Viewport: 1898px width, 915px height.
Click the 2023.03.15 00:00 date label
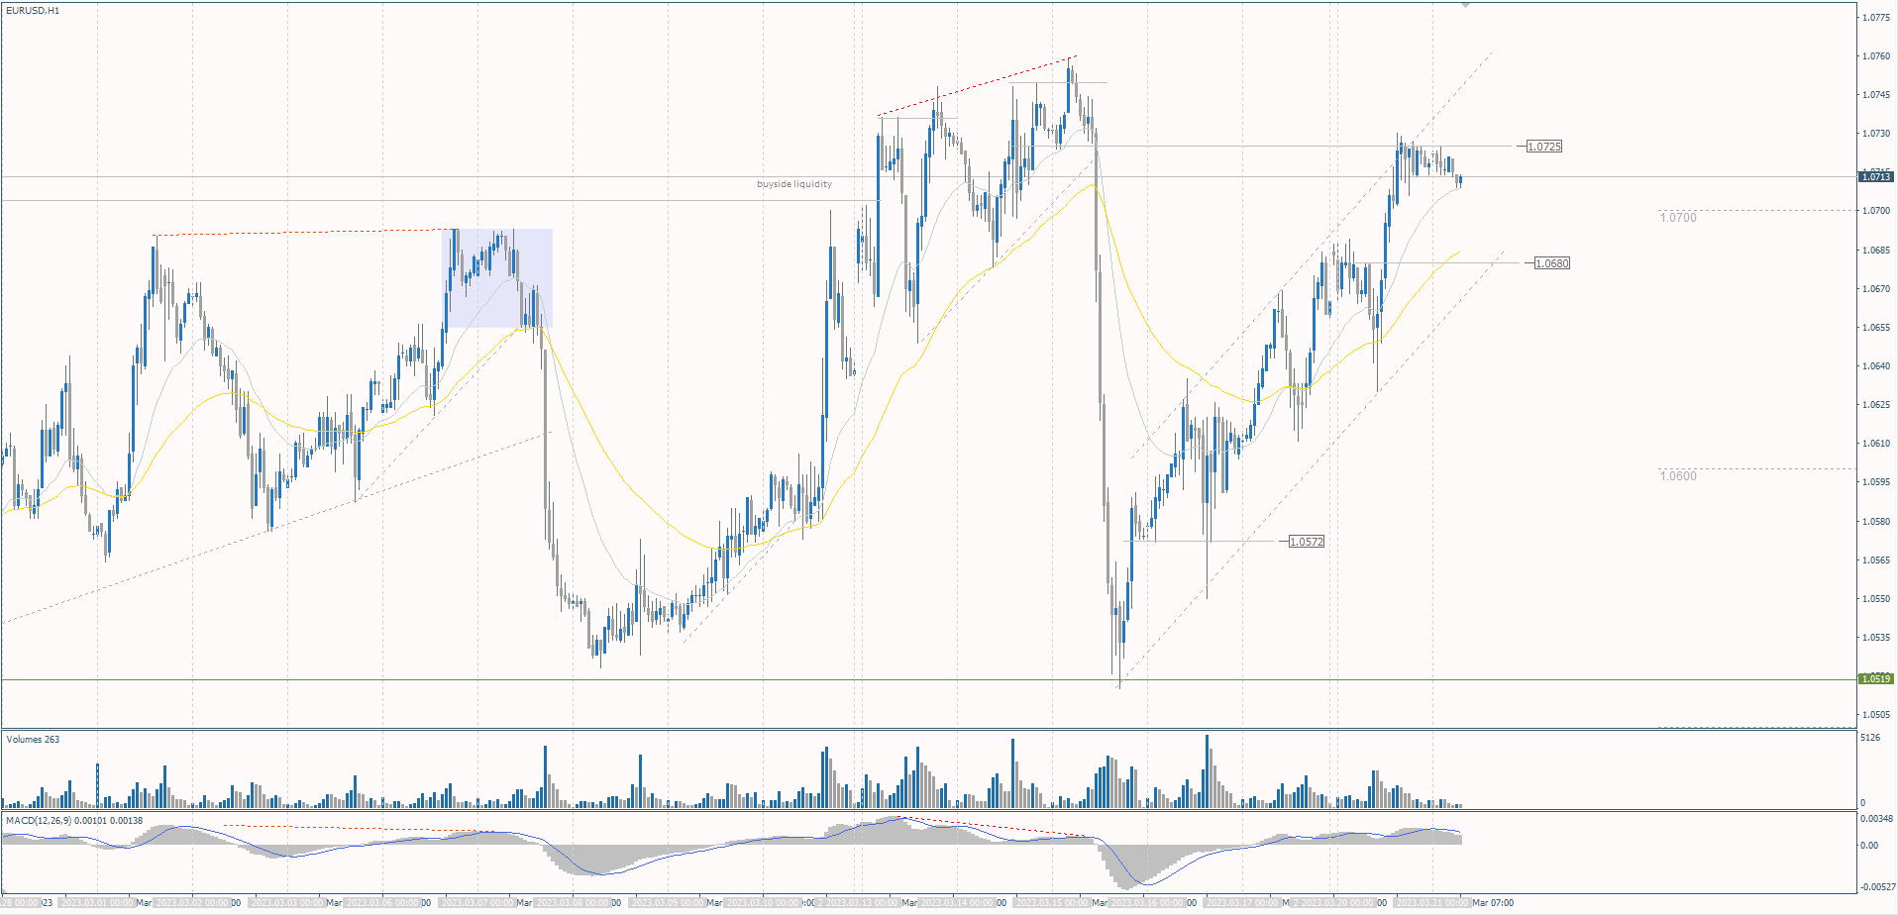tap(1053, 903)
